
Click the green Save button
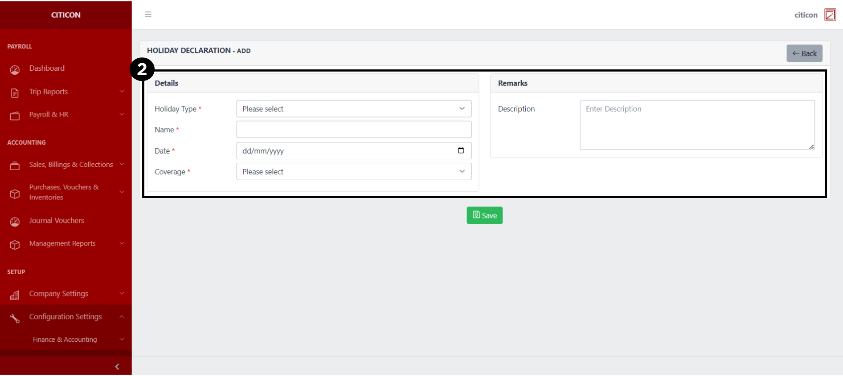point(484,215)
